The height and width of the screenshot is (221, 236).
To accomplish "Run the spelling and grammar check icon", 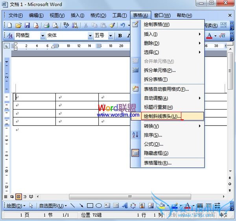I will coord(66,25).
